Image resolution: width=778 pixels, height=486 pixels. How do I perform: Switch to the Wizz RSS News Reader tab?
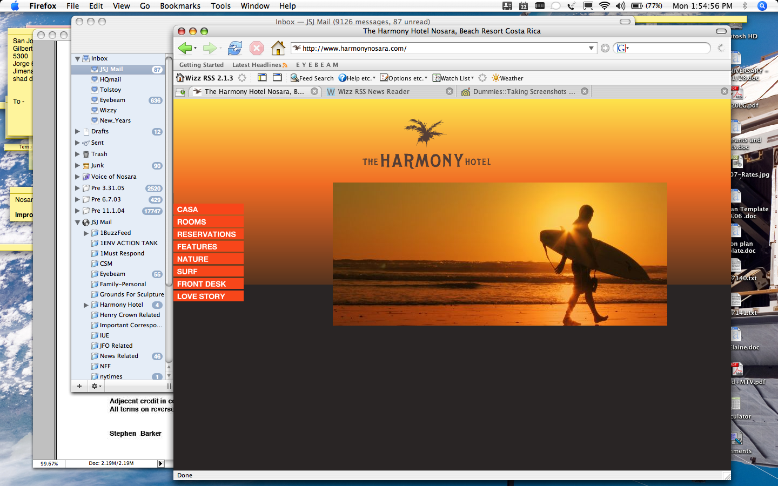[x=390, y=92]
